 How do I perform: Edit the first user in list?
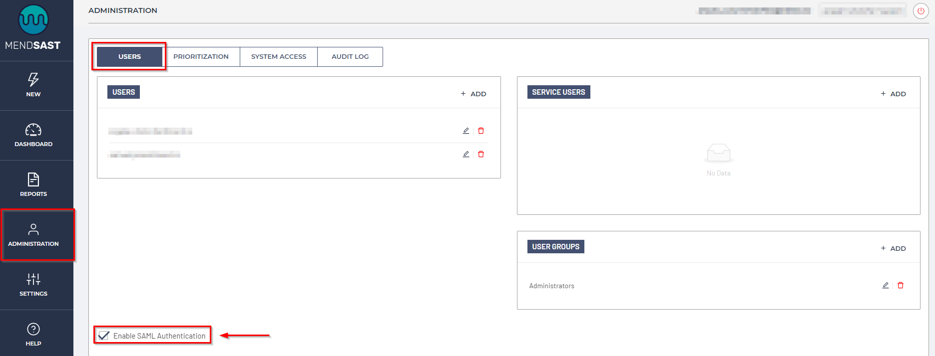pos(466,131)
